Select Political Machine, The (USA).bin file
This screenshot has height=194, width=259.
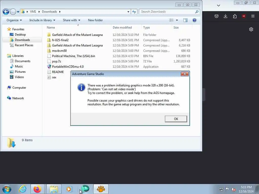(x=119, y=56)
